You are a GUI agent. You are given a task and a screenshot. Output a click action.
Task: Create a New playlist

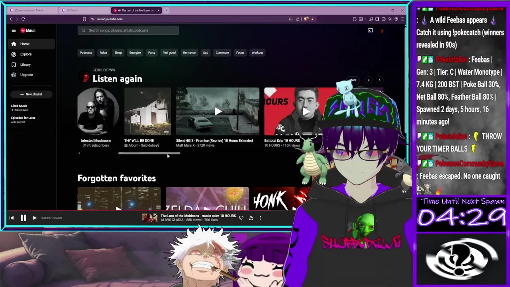pyautogui.click(x=31, y=94)
